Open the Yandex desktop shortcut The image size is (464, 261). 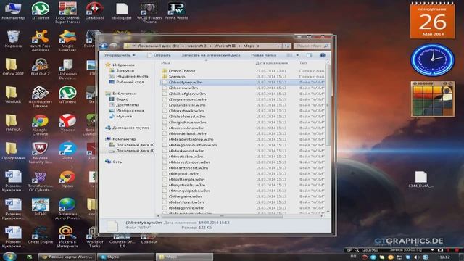pyautogui.click(x=67, y=123)
